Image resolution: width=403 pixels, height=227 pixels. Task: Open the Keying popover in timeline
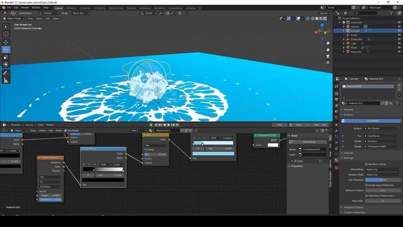30,125
